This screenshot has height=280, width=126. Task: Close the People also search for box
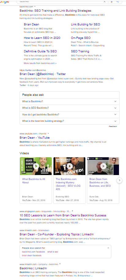click(x=108, y=248)
